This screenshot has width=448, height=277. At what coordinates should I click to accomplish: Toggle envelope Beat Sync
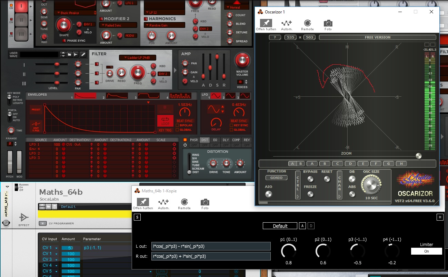coord(185,121)
